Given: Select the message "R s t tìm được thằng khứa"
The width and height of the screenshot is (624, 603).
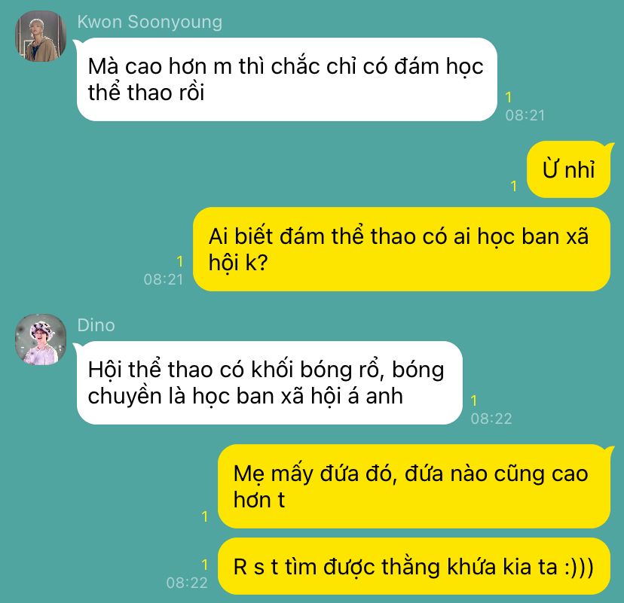Looking at the screenshot, I should tap(414, 566).
